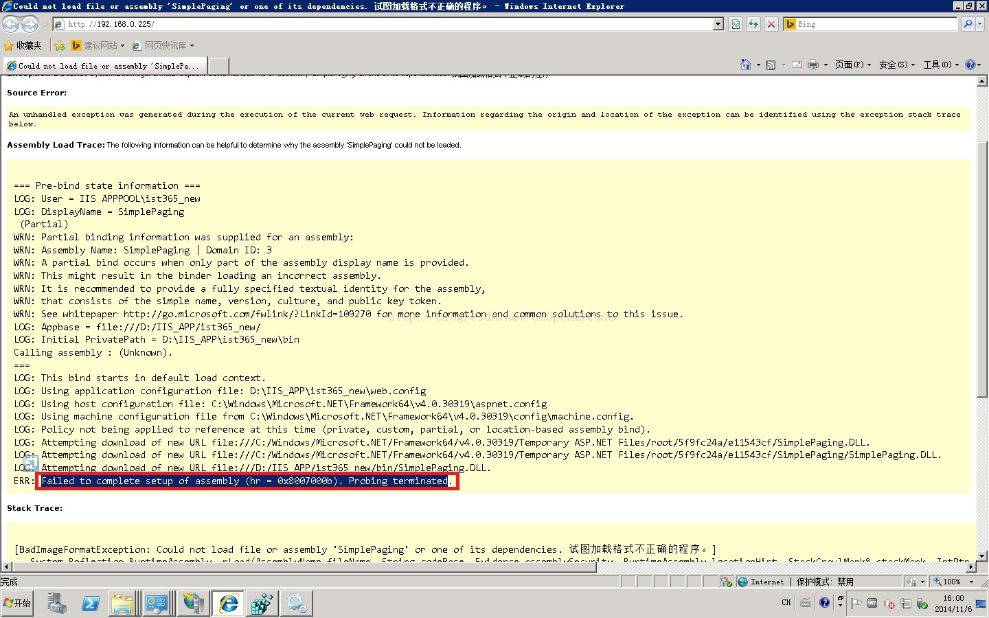Click the Add to Favorites bar icon
Image resolution: width=989 pixels, height=618 pixels.
(x=60, y=45)
